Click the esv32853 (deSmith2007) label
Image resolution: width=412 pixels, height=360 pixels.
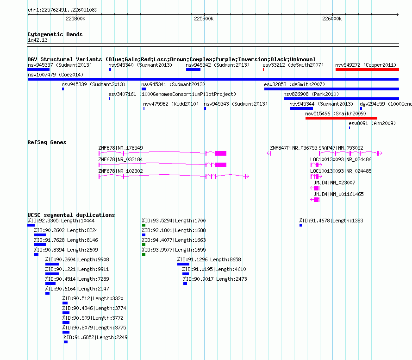pos(294,84)
